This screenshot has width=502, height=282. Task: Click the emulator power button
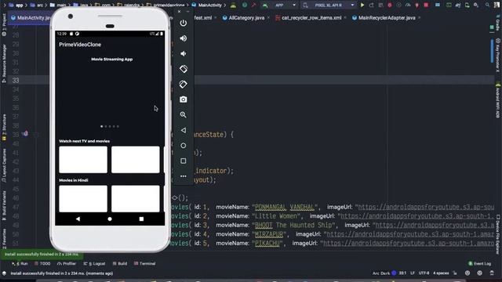tap(183, 23)
